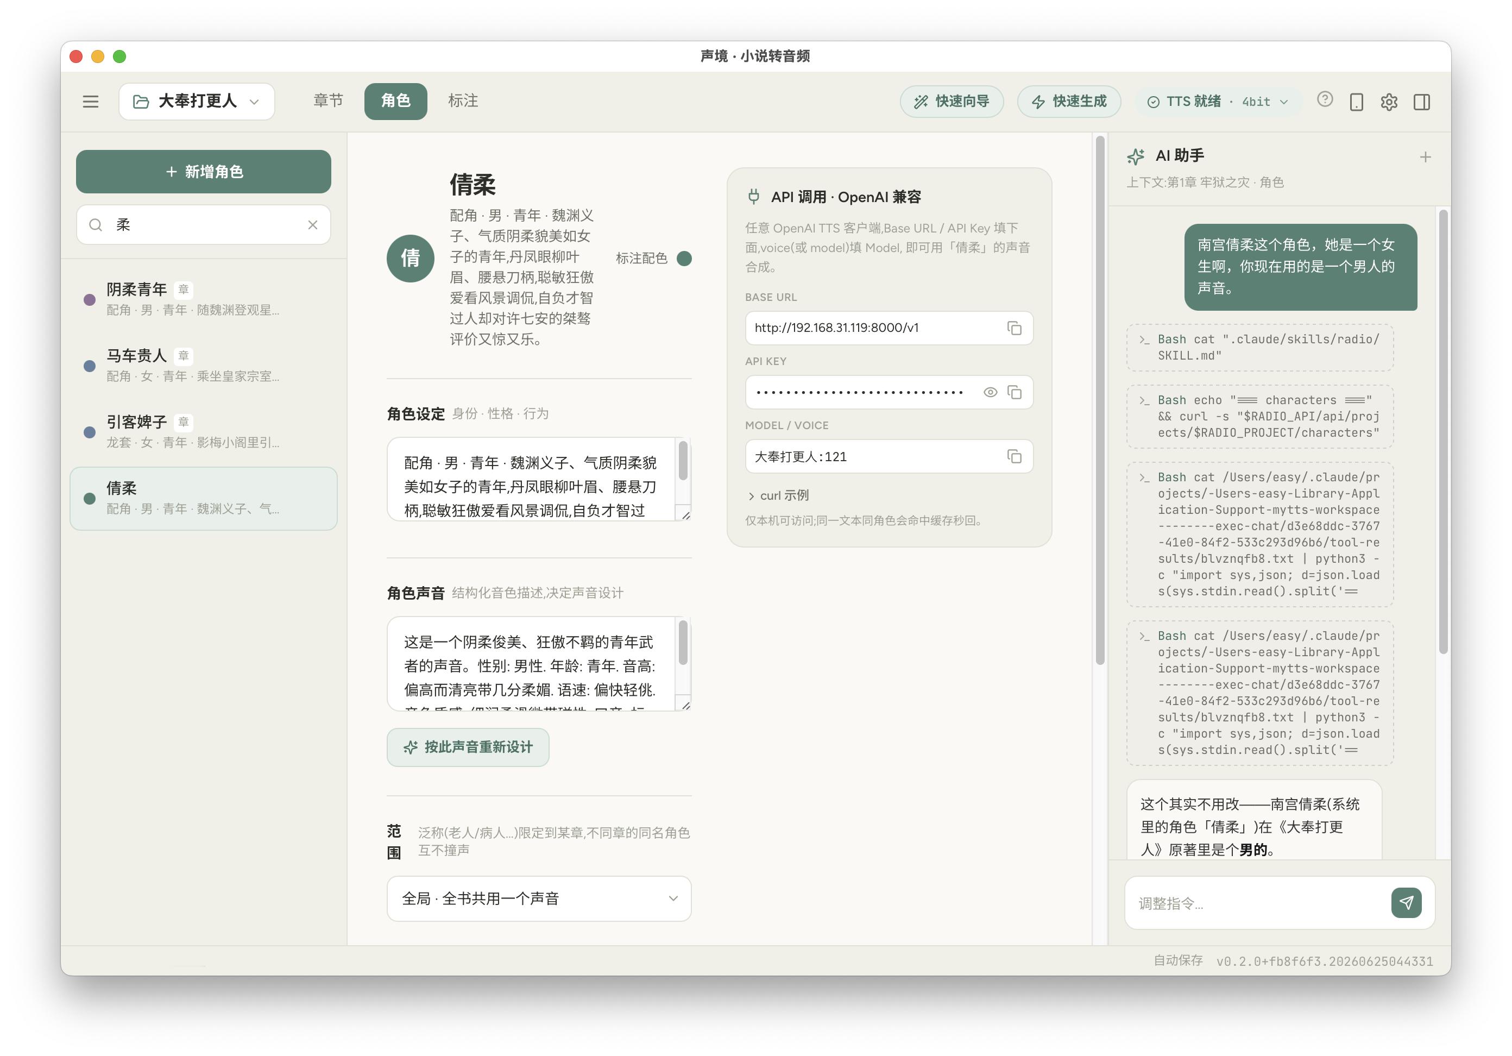Click the AI chat panel scrollbar

click(x=1444, y=431)
